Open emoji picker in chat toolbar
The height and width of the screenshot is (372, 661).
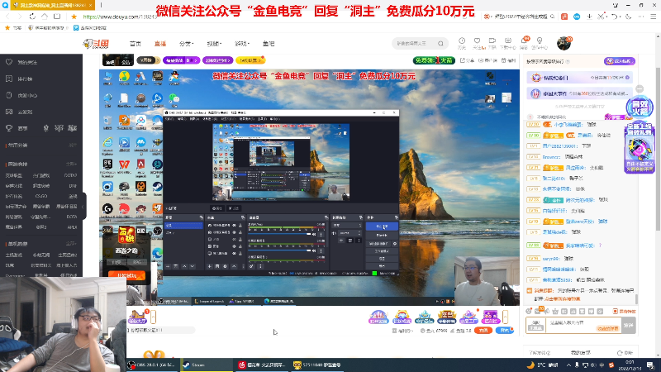(529, 311)
